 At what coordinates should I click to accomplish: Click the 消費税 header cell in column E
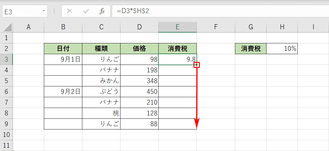tap(178, 49)
